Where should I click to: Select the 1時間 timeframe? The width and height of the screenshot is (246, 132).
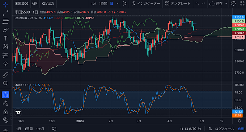coord(103,4)
